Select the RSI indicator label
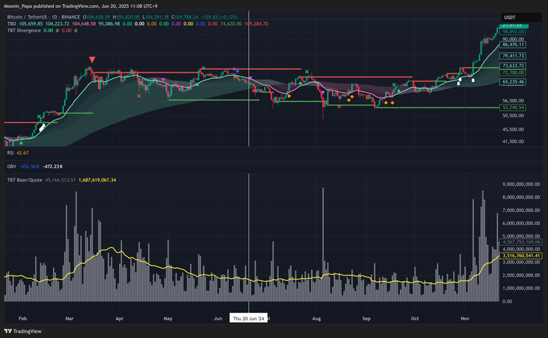Screen dimensions: 548x338 pyautogui.click(x=11, y=152)
